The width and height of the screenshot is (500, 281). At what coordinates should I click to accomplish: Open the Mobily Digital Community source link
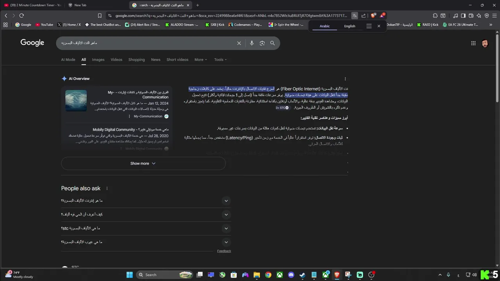point(130,130)
